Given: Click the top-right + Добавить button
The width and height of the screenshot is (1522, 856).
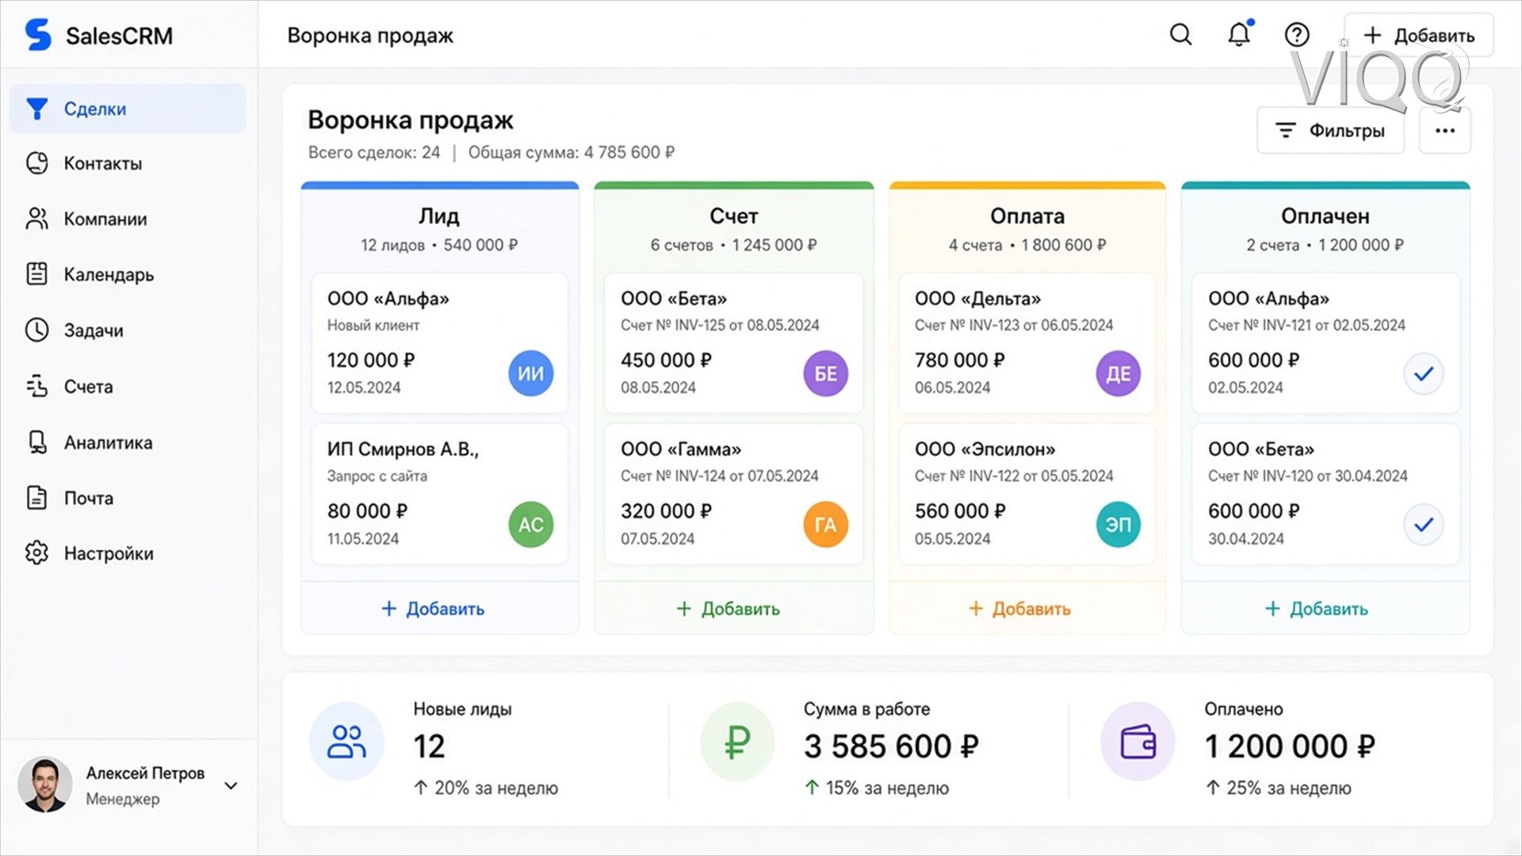Looking at the screenshot, I should (1418, 36).
